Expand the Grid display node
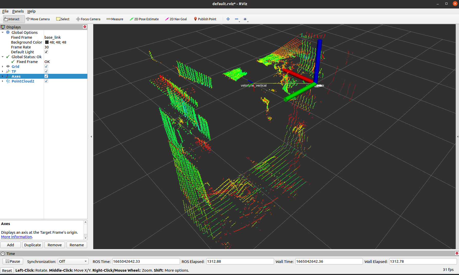 pos(3,66)
